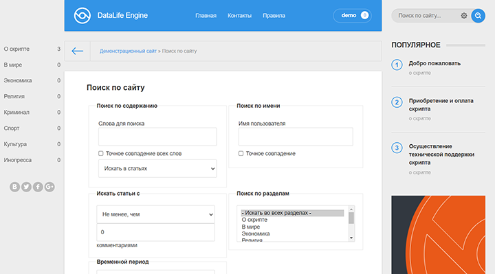The height and width of the screenshot is (274, 495).
Task: Open search settings gear icon
Action: 464,15
